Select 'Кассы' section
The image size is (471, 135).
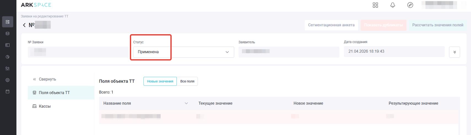(45, 106)
